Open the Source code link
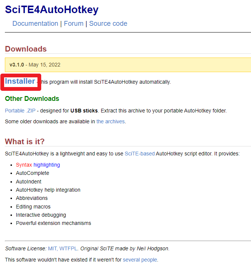The width and height of the screenshot is (251, 266). 108,24
